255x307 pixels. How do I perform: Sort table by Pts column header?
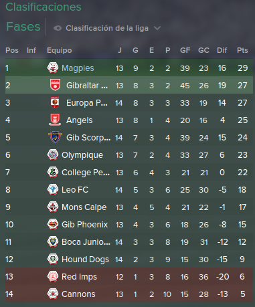click(242, 50)
